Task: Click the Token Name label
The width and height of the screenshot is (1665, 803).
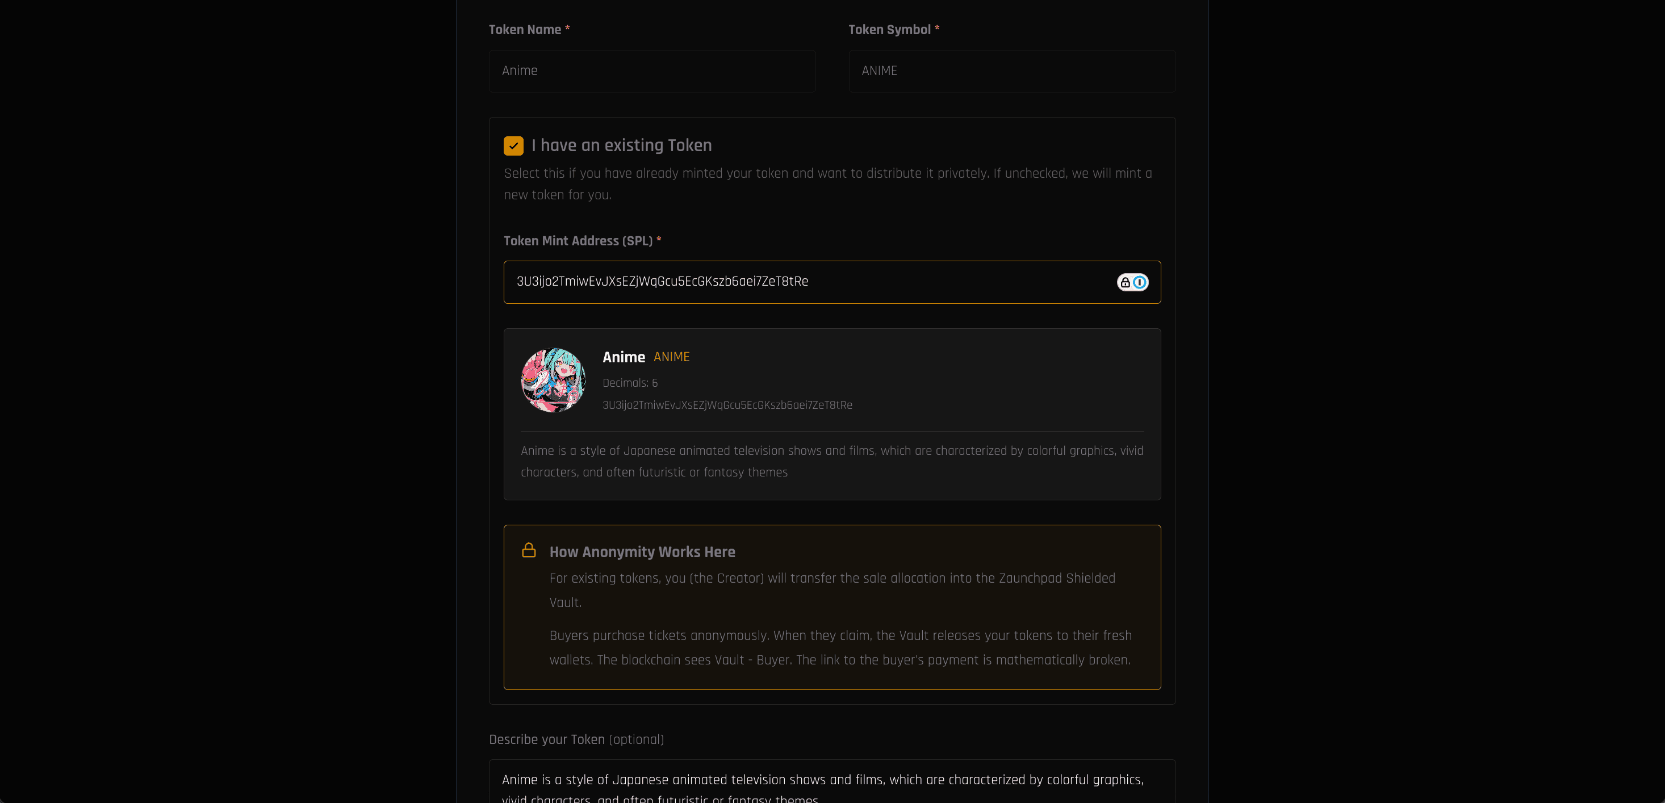Action: coord(524,30)
